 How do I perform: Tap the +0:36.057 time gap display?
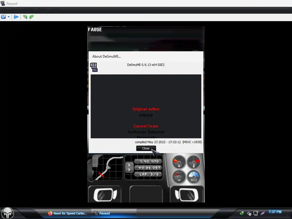click(x=148, y=168)
